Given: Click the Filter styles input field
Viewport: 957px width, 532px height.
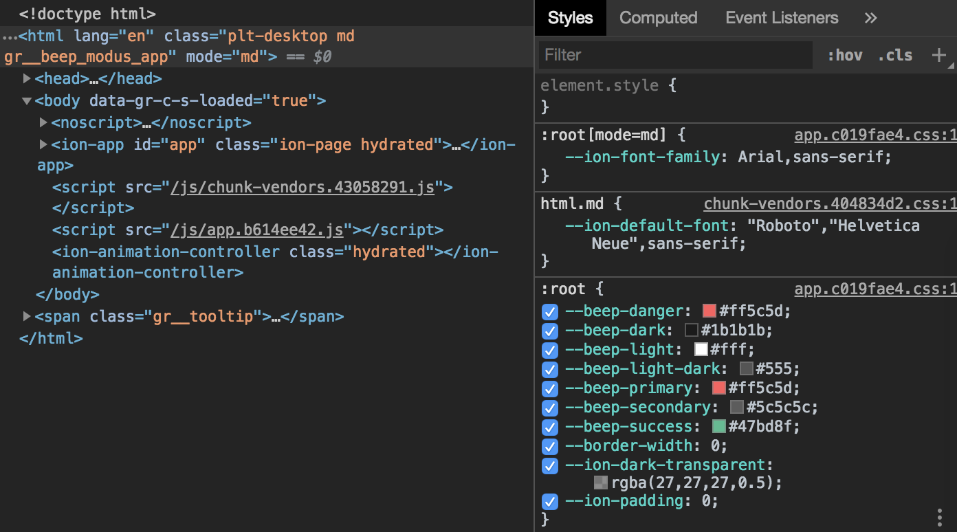Looking at the screenshot, I should coord(674,55).
